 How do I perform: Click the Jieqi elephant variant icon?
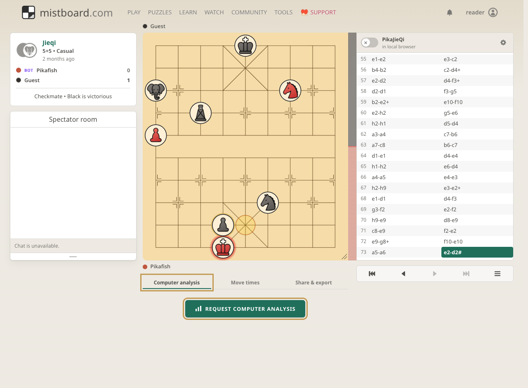coord(27,50)
